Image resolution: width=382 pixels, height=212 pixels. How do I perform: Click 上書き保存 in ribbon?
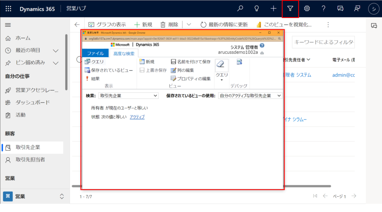[153, 70]
